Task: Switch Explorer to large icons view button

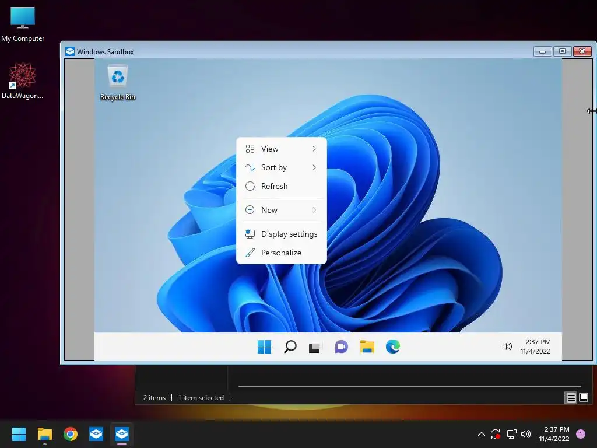Action: [x=584, y=398]
